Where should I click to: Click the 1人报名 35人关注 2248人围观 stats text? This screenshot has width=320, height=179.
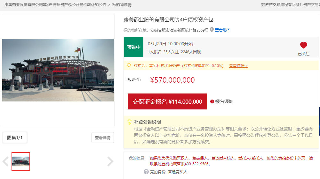pyautogui.click(x=174, y=52)
